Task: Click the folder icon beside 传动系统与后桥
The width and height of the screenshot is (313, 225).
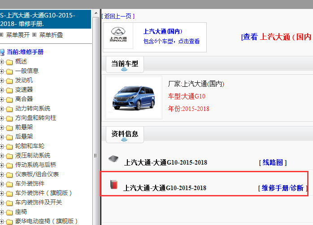Action: (9, 166)
